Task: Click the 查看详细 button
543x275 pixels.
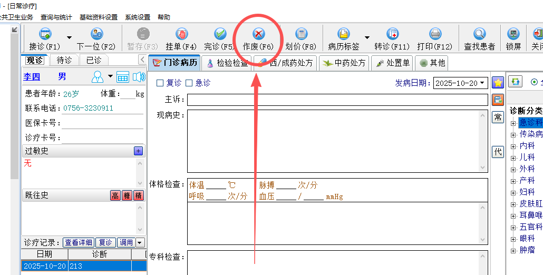Action: (79, 243)
